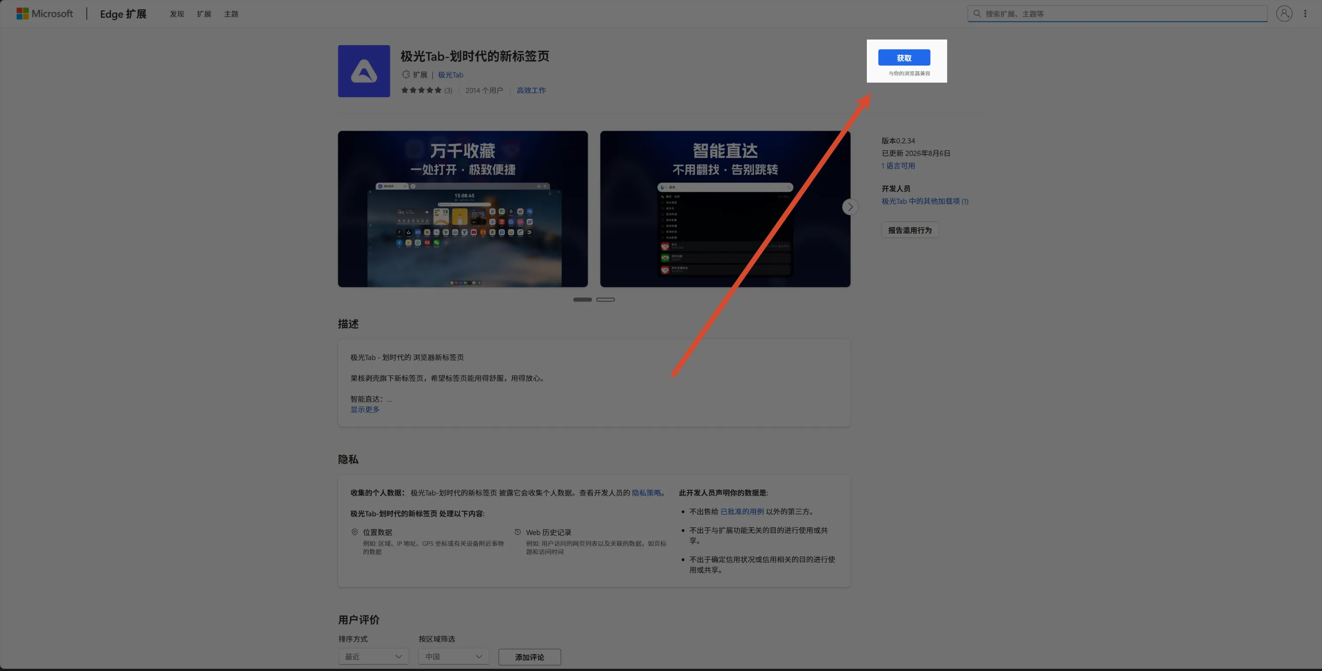Click the 极光Tab extension logo
1322x671 pixels.
[x=364, y=71]
